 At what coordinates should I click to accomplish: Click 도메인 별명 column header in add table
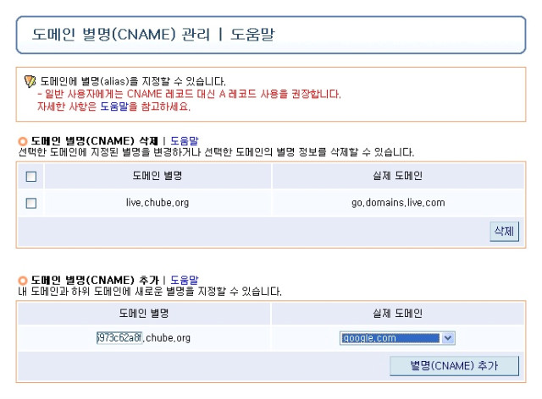point(144,314)
